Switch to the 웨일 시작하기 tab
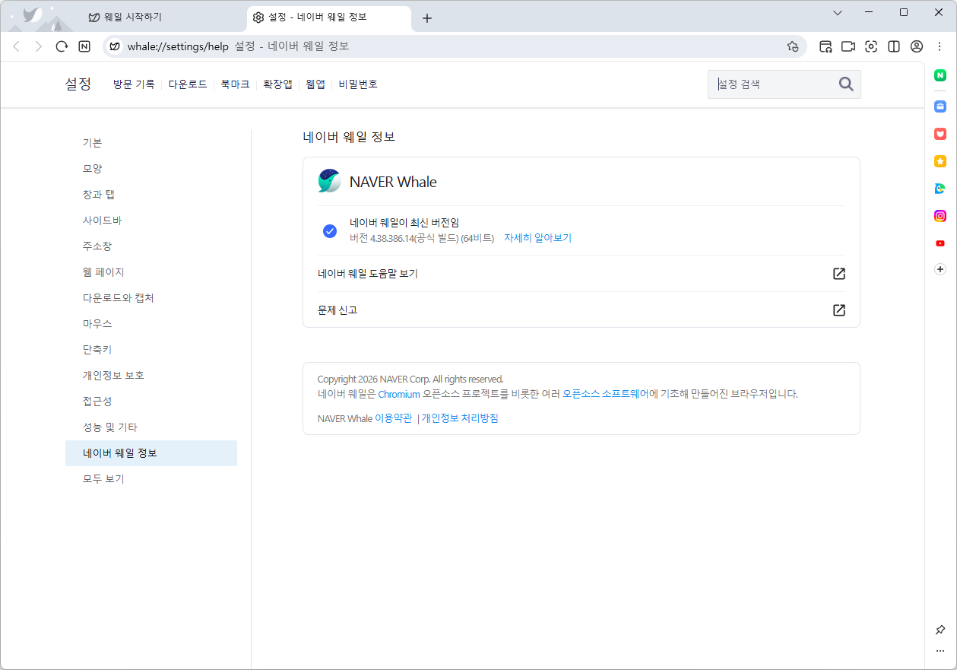The image size is (957, 670). pos(163,17)
